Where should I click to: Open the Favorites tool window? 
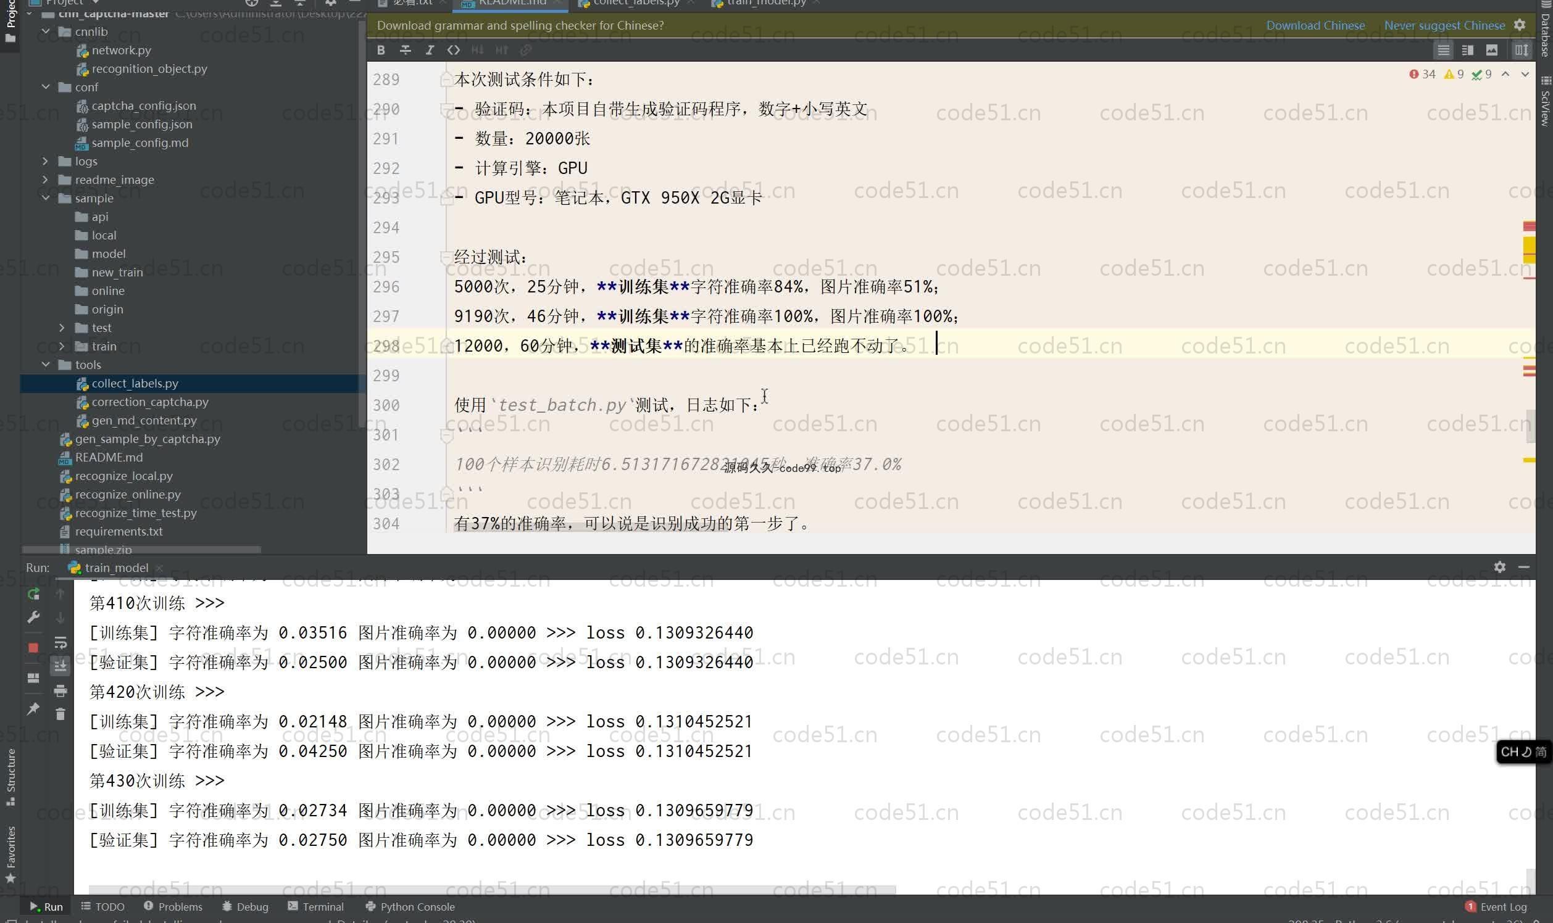tap(10, 854)
